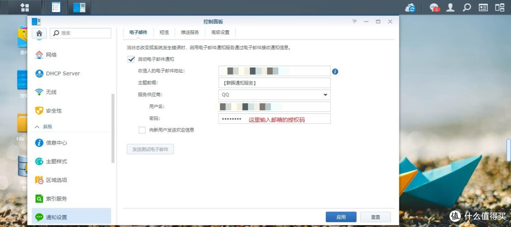The width and height of the screenshot is (511, 227).
Task: Switch to the 推送服务 tab
Action: pyautogui.click(x=190, y=33)
